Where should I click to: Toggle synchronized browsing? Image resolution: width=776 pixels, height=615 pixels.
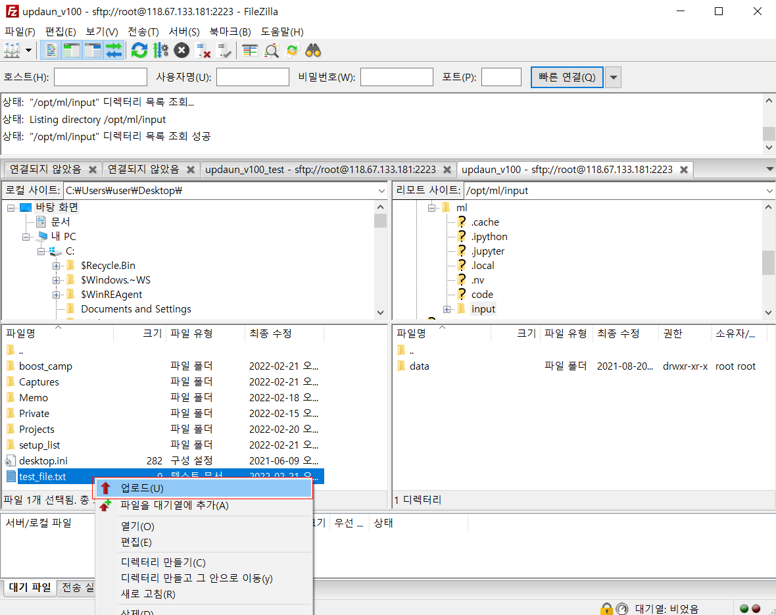(x=292, y=51)
